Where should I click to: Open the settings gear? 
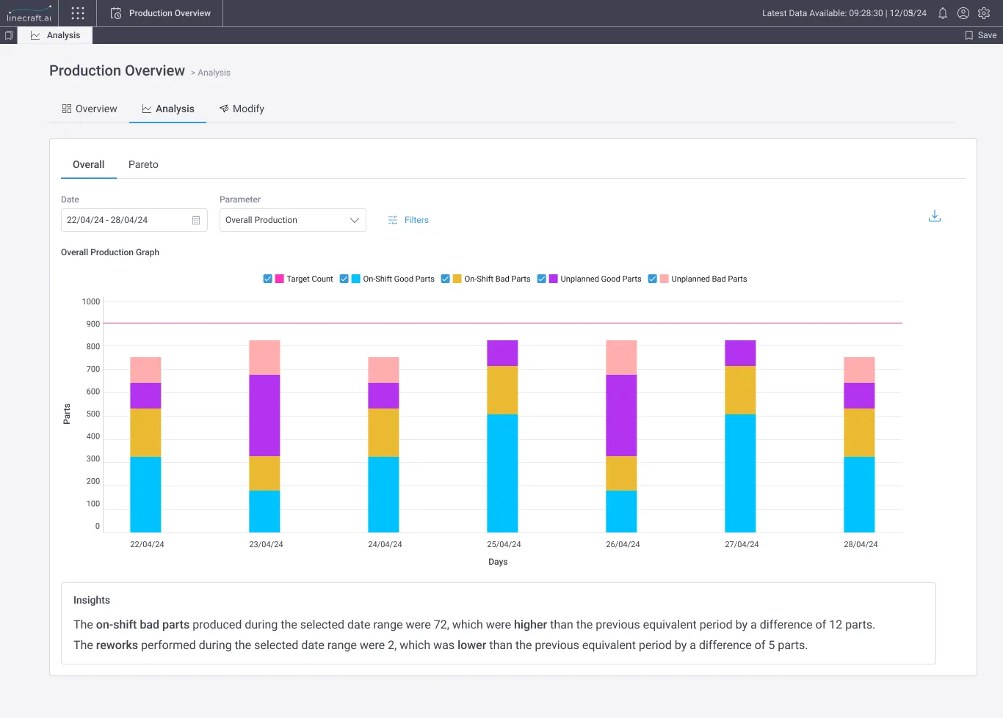[x=984, y=13]
